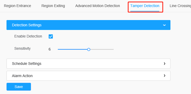Viewport: 191px width, 94px height.
Task: Click the right chevron on Schedule Settings
Action: 164,64
